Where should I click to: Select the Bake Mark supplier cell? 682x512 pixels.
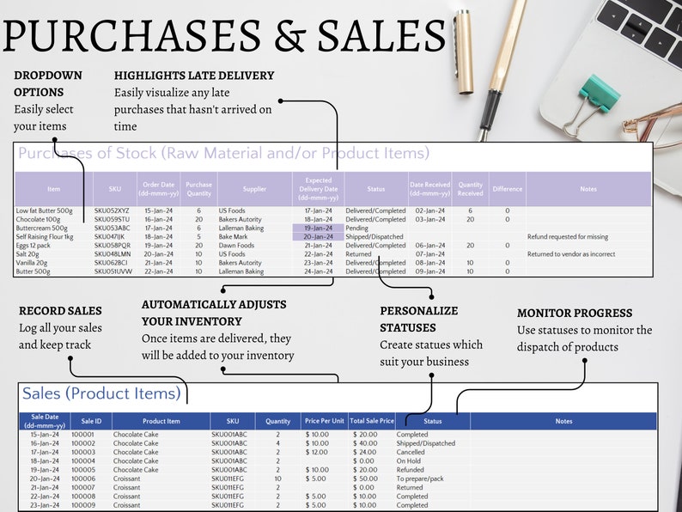(x=233, y=236)
